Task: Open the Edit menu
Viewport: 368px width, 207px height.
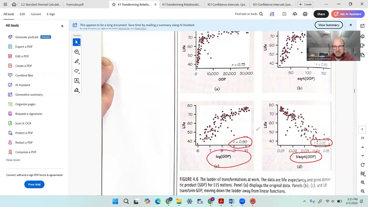Action: [22, 14]
